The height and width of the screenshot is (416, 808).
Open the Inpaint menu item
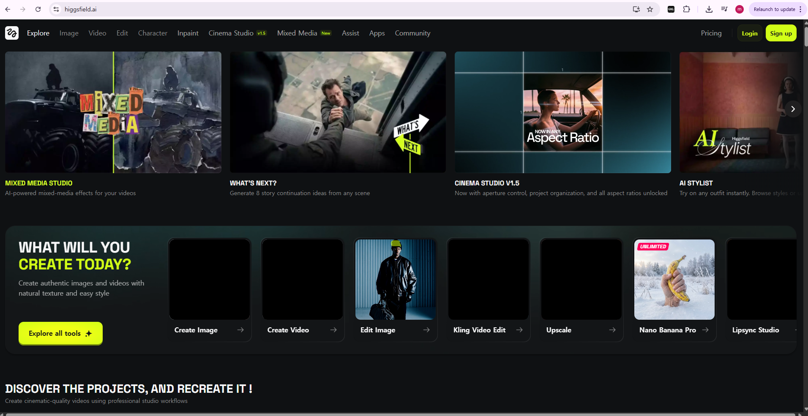(x=188, y=33)
